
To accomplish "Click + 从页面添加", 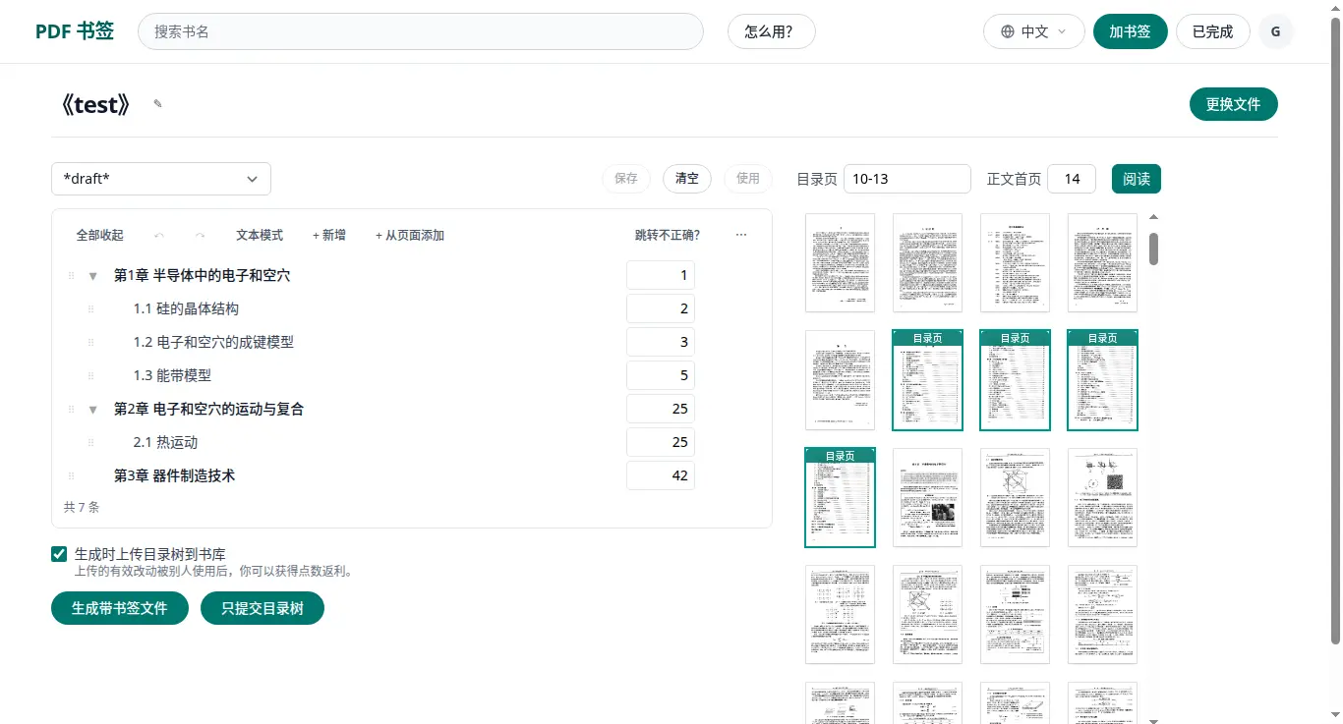I will [x=410, y=235].
